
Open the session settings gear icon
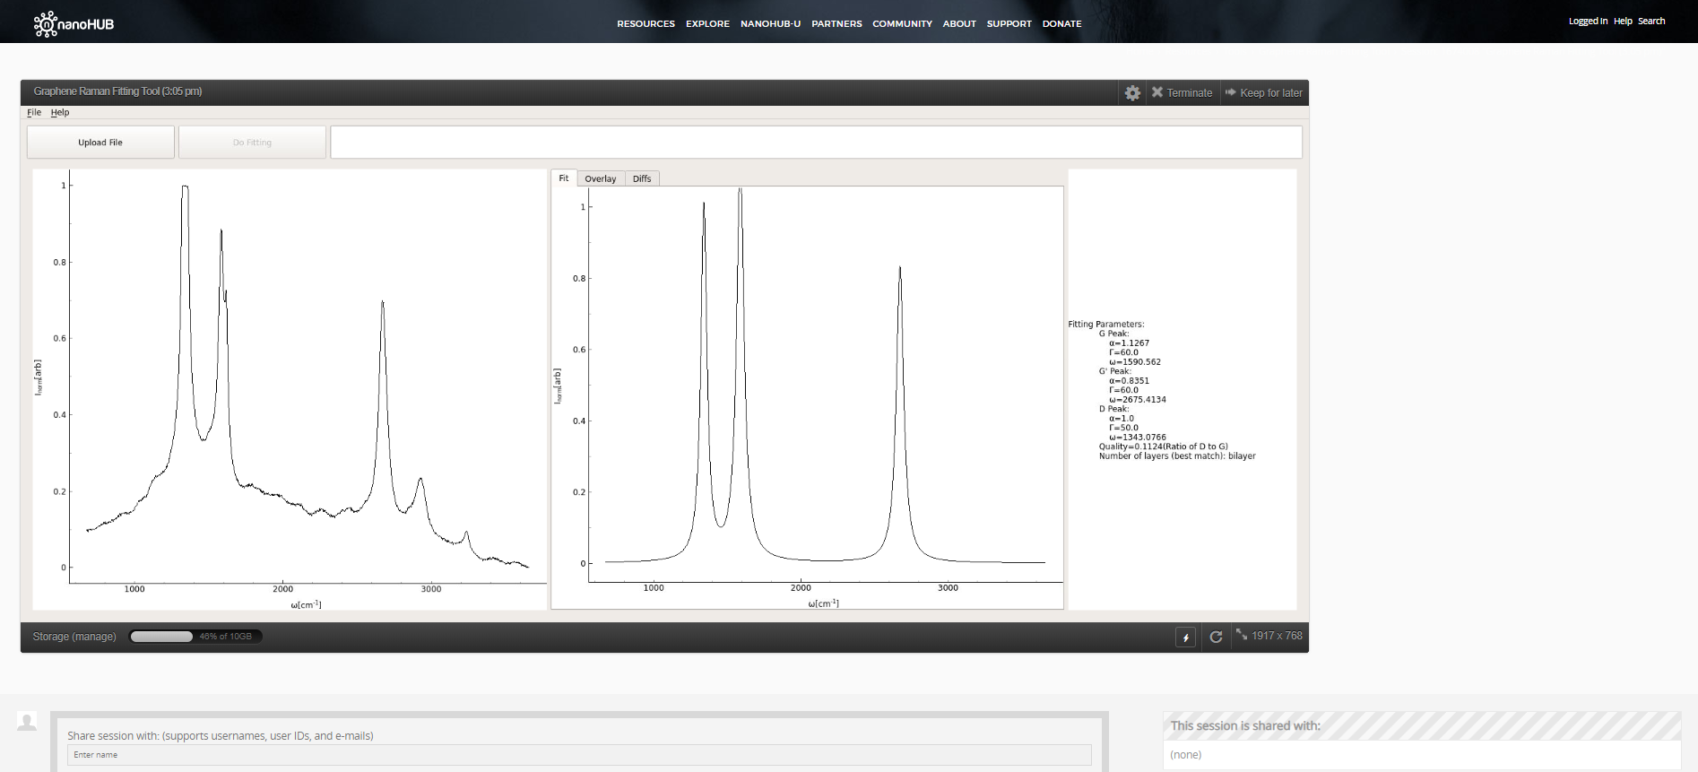[1132, 93]
